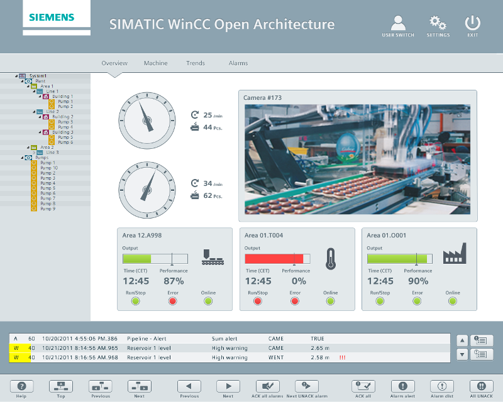Screen dimensions: 503x402
Task: Collapse the Building 2 tree node
Action: coord(40,117)
